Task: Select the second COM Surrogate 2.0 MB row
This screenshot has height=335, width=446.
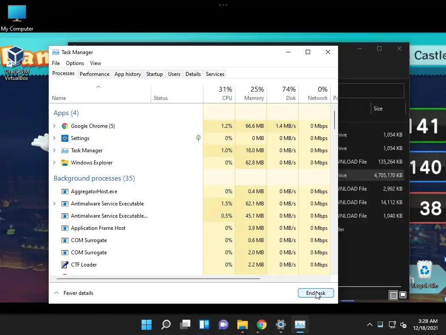Action: [190, 253]
